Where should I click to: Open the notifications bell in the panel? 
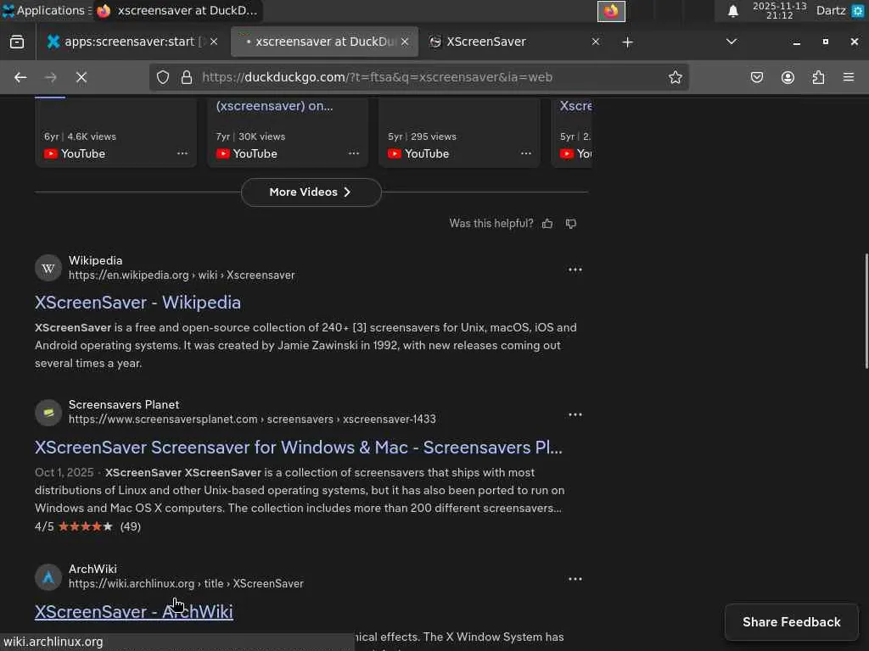click(732, 10)
